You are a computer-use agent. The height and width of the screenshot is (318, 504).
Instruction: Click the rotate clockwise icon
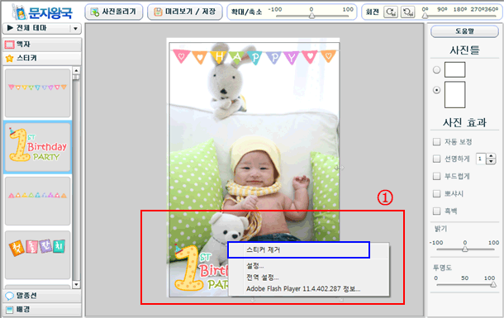(391, 12)
